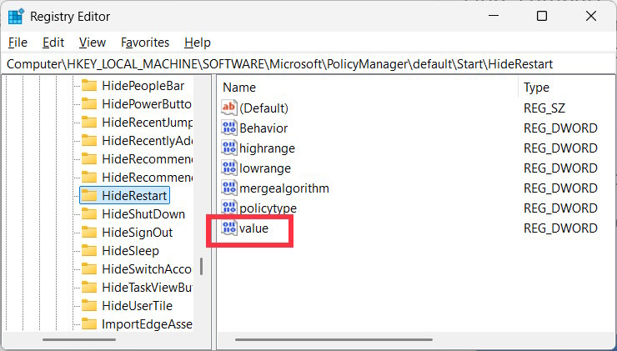The width and height of the screenshot is (617, 351).
Task: Select the HideRecentlyAdd folder icon
Action: pos(89,140)
